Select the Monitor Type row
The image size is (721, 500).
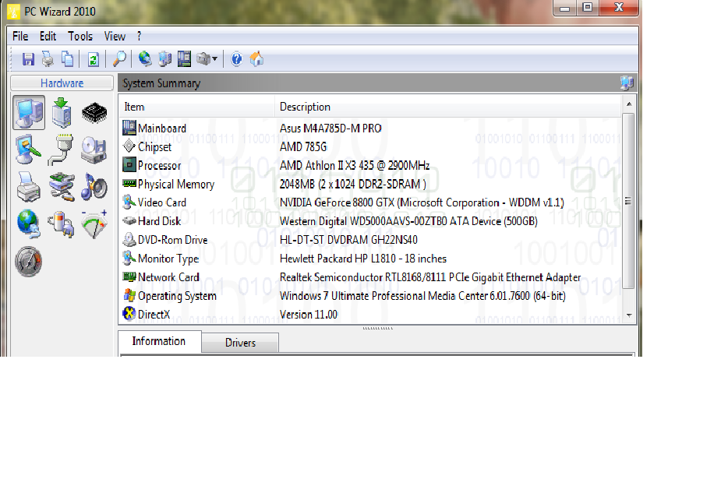[370, 259]
